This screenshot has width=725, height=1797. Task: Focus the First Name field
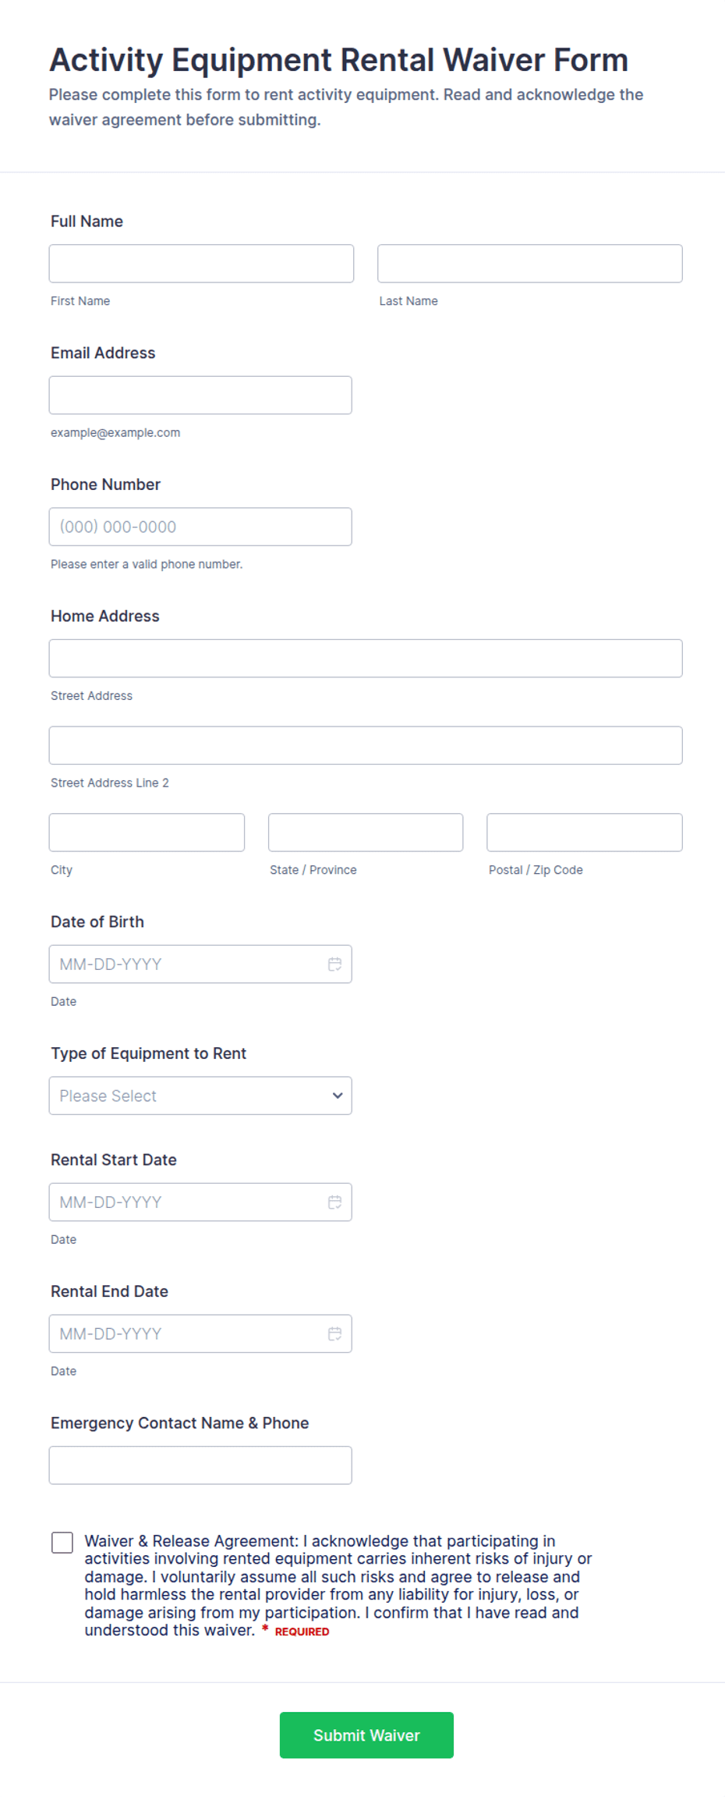[201, 264]
